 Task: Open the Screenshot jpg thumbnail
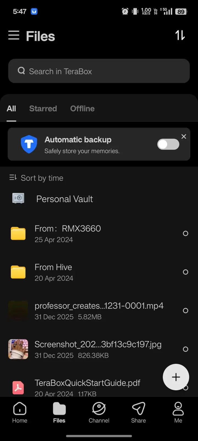pos(18,349)
